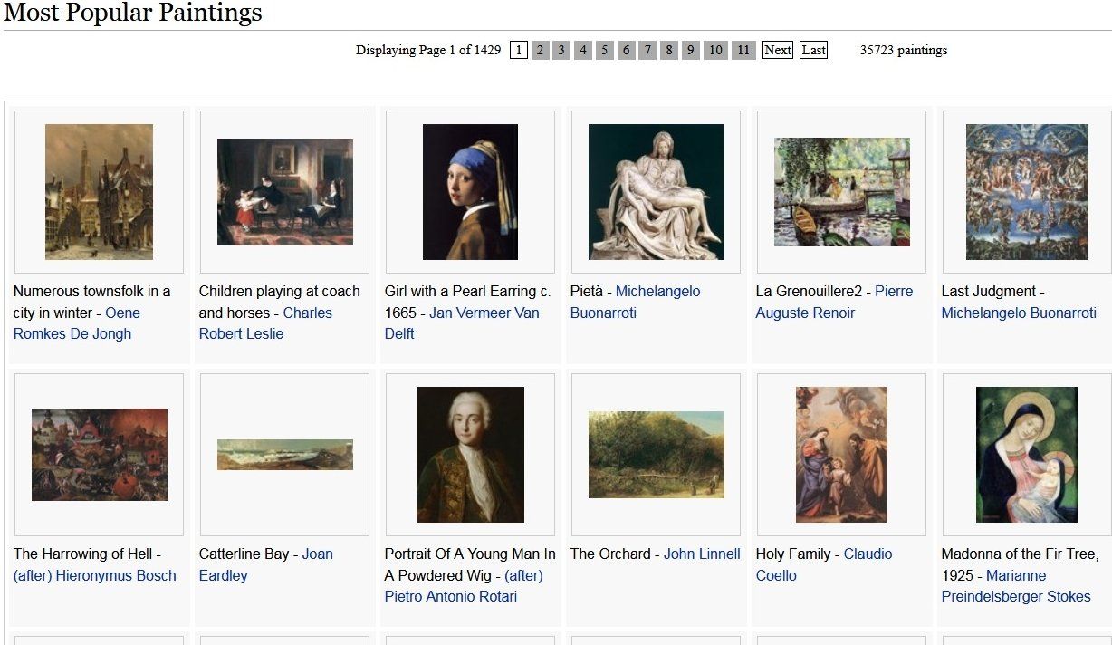Click the Next page button
The image size is (1112, 645).
(x=778, y=50)
